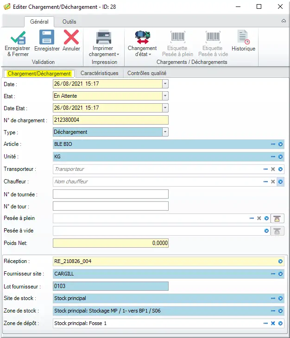
Task: Open the Zone de dépôt ellipsis lookup
Action: pyautogui.click(x=265, y=323)
